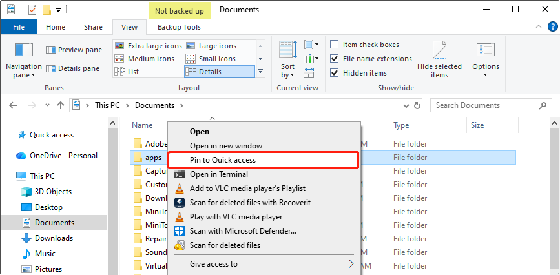
Task: Open Pictures in navigation pane
Action: click(x=41, y=269)
